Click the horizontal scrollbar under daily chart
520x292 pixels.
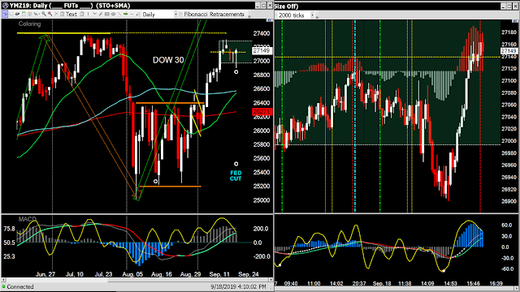[x=136, y=280]
